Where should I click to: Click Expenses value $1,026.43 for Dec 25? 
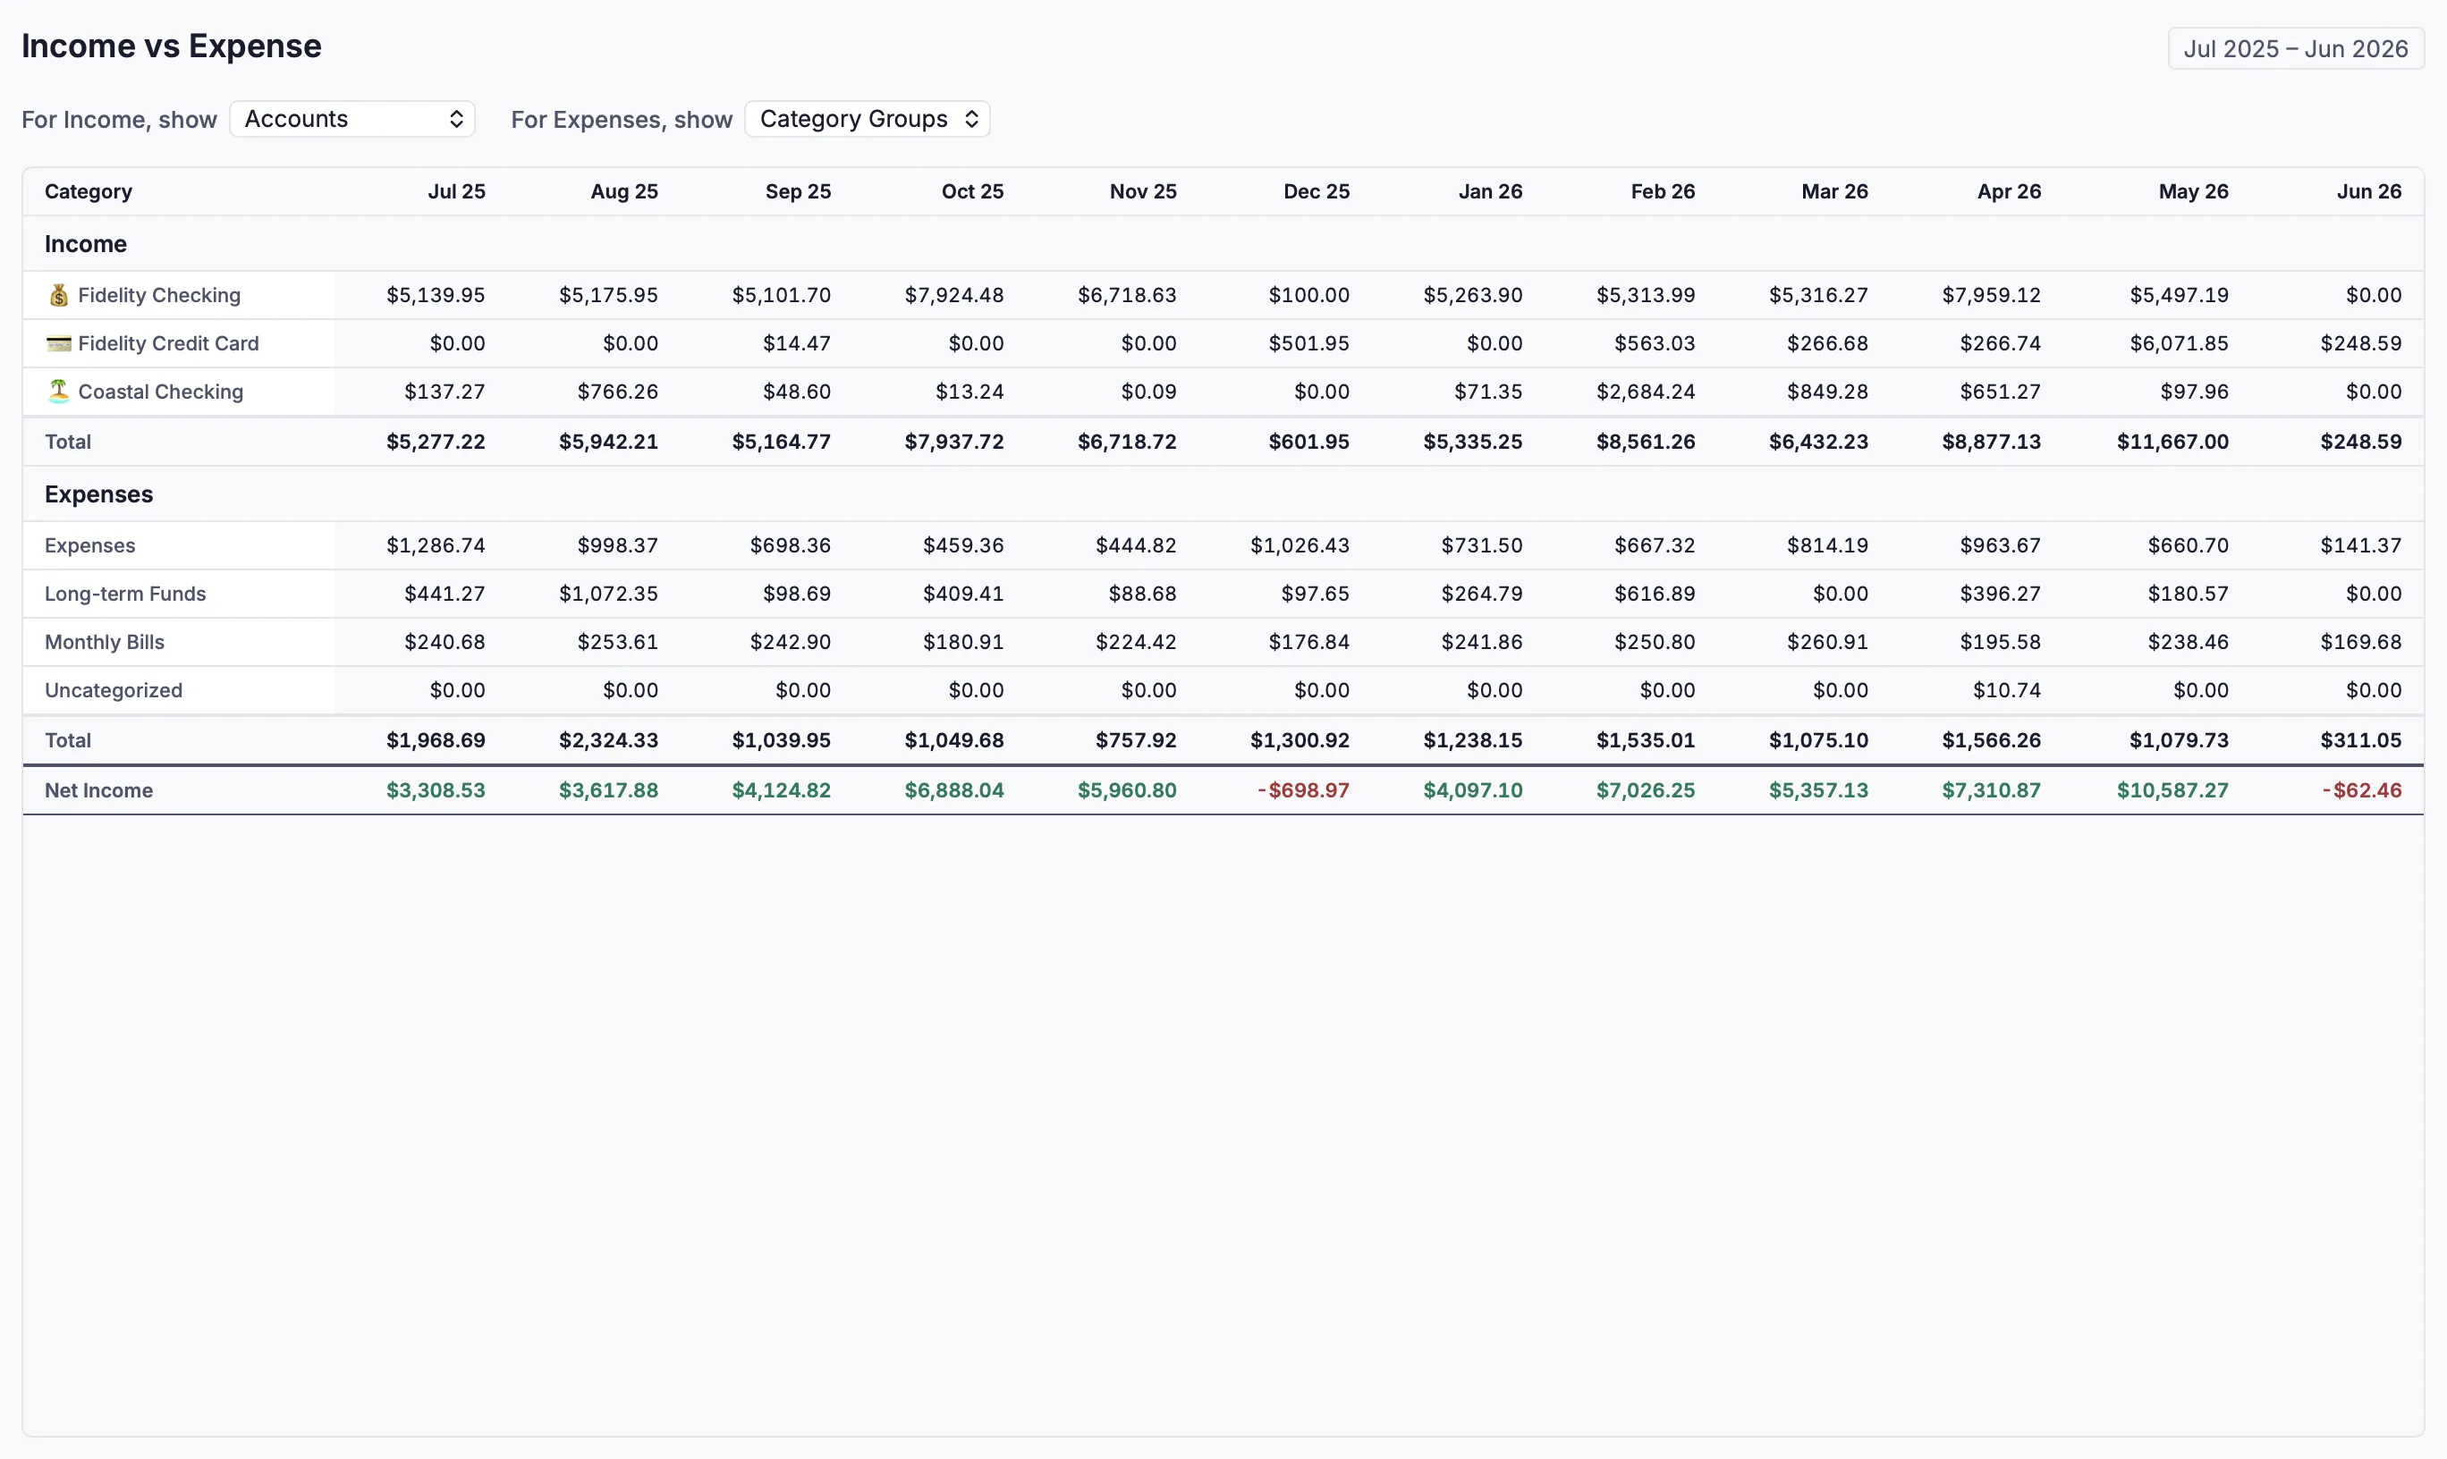pos(1300,545)
